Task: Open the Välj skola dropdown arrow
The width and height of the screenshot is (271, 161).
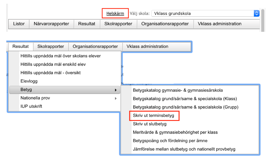Action: pyautogui.click(x=256, y=13)
